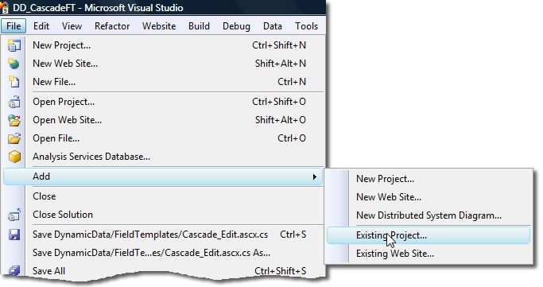Click the Open Project icon

pyautogui.click(x=14, y=102)
